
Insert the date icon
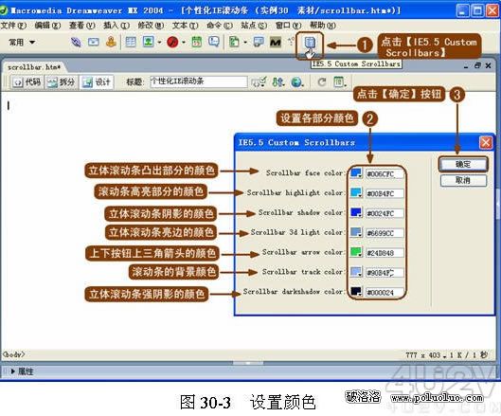(x=196, y=42)
